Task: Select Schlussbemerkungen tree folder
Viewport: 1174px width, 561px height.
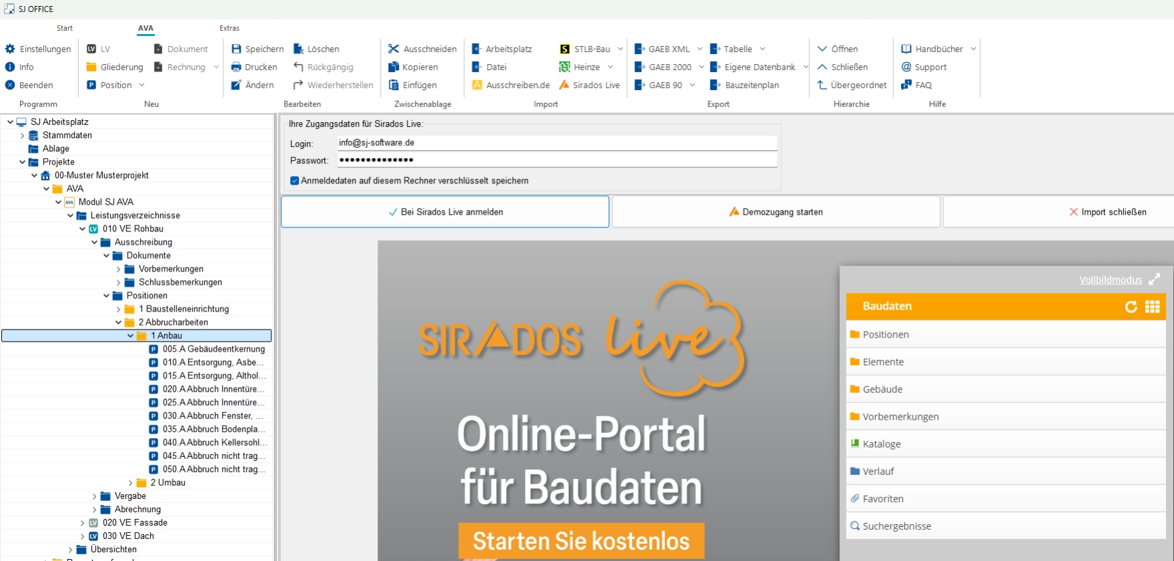Action: pyautogui.click(x=173, y=282)
